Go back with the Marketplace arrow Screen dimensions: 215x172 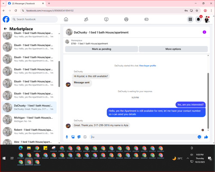pyautogui.click(x=5, y=29)
